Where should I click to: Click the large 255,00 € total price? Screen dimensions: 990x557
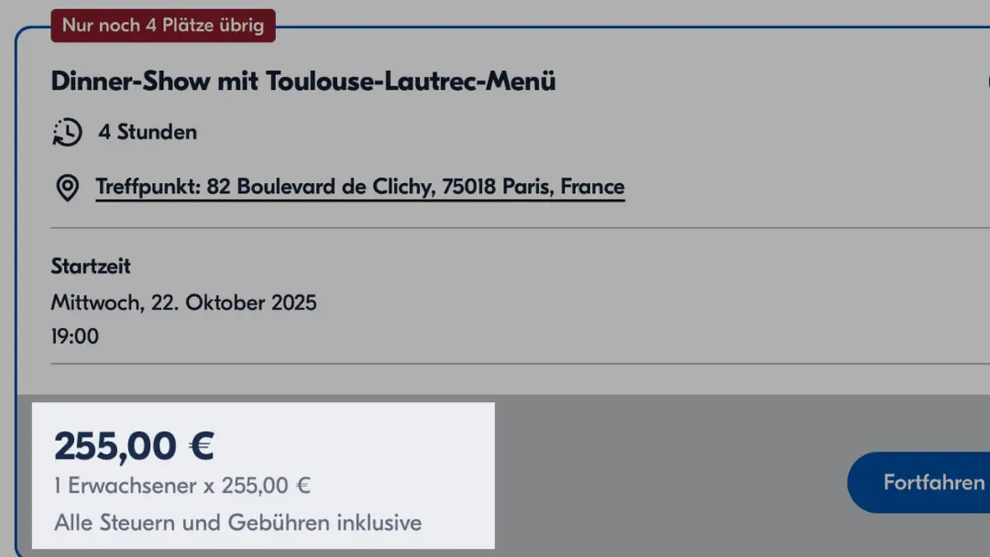(134, 446)
